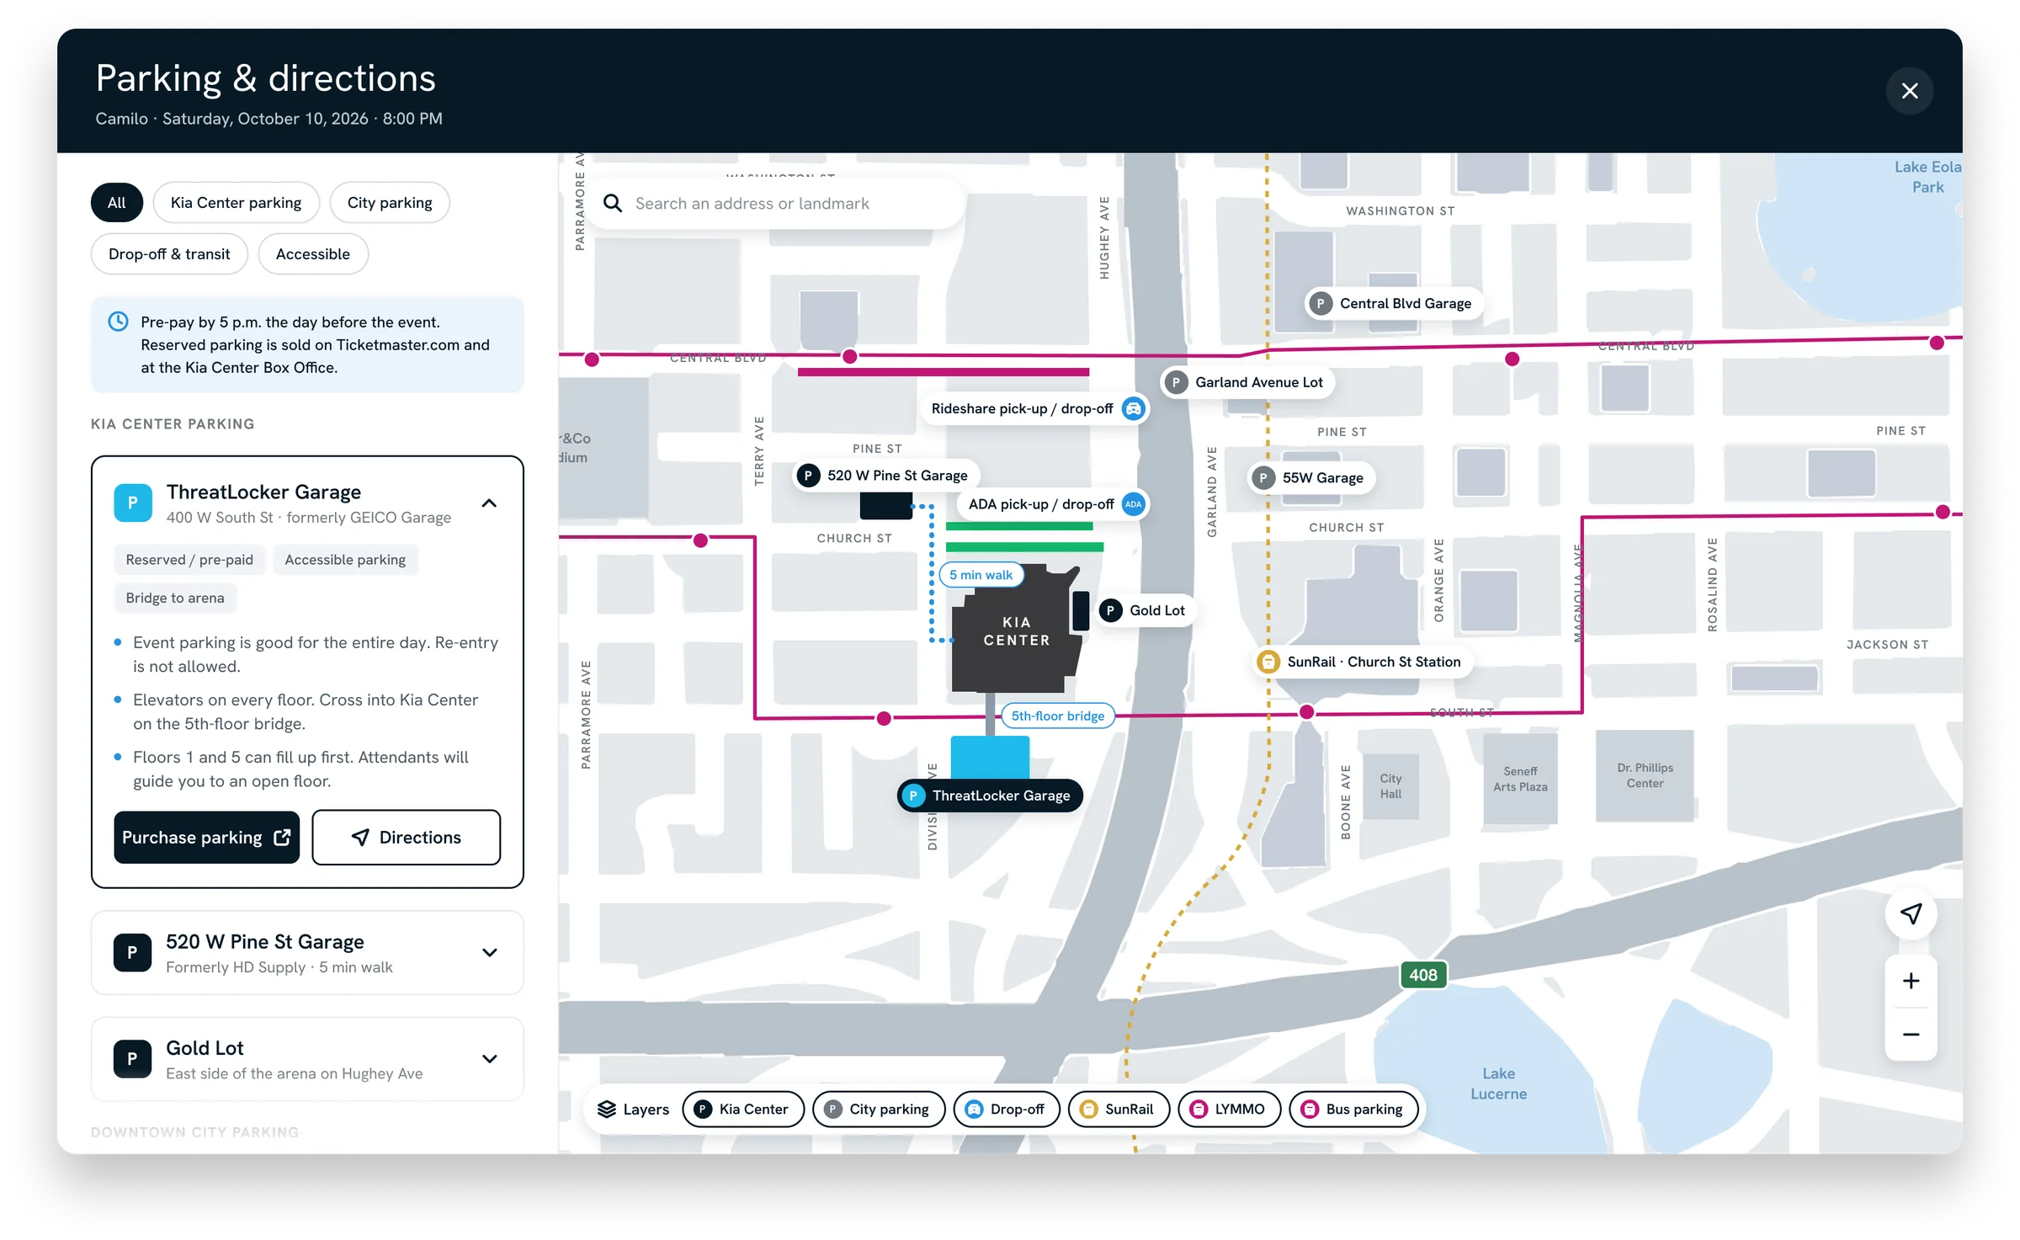
Task: Select the Accessible filter chip
Action: 312,254
